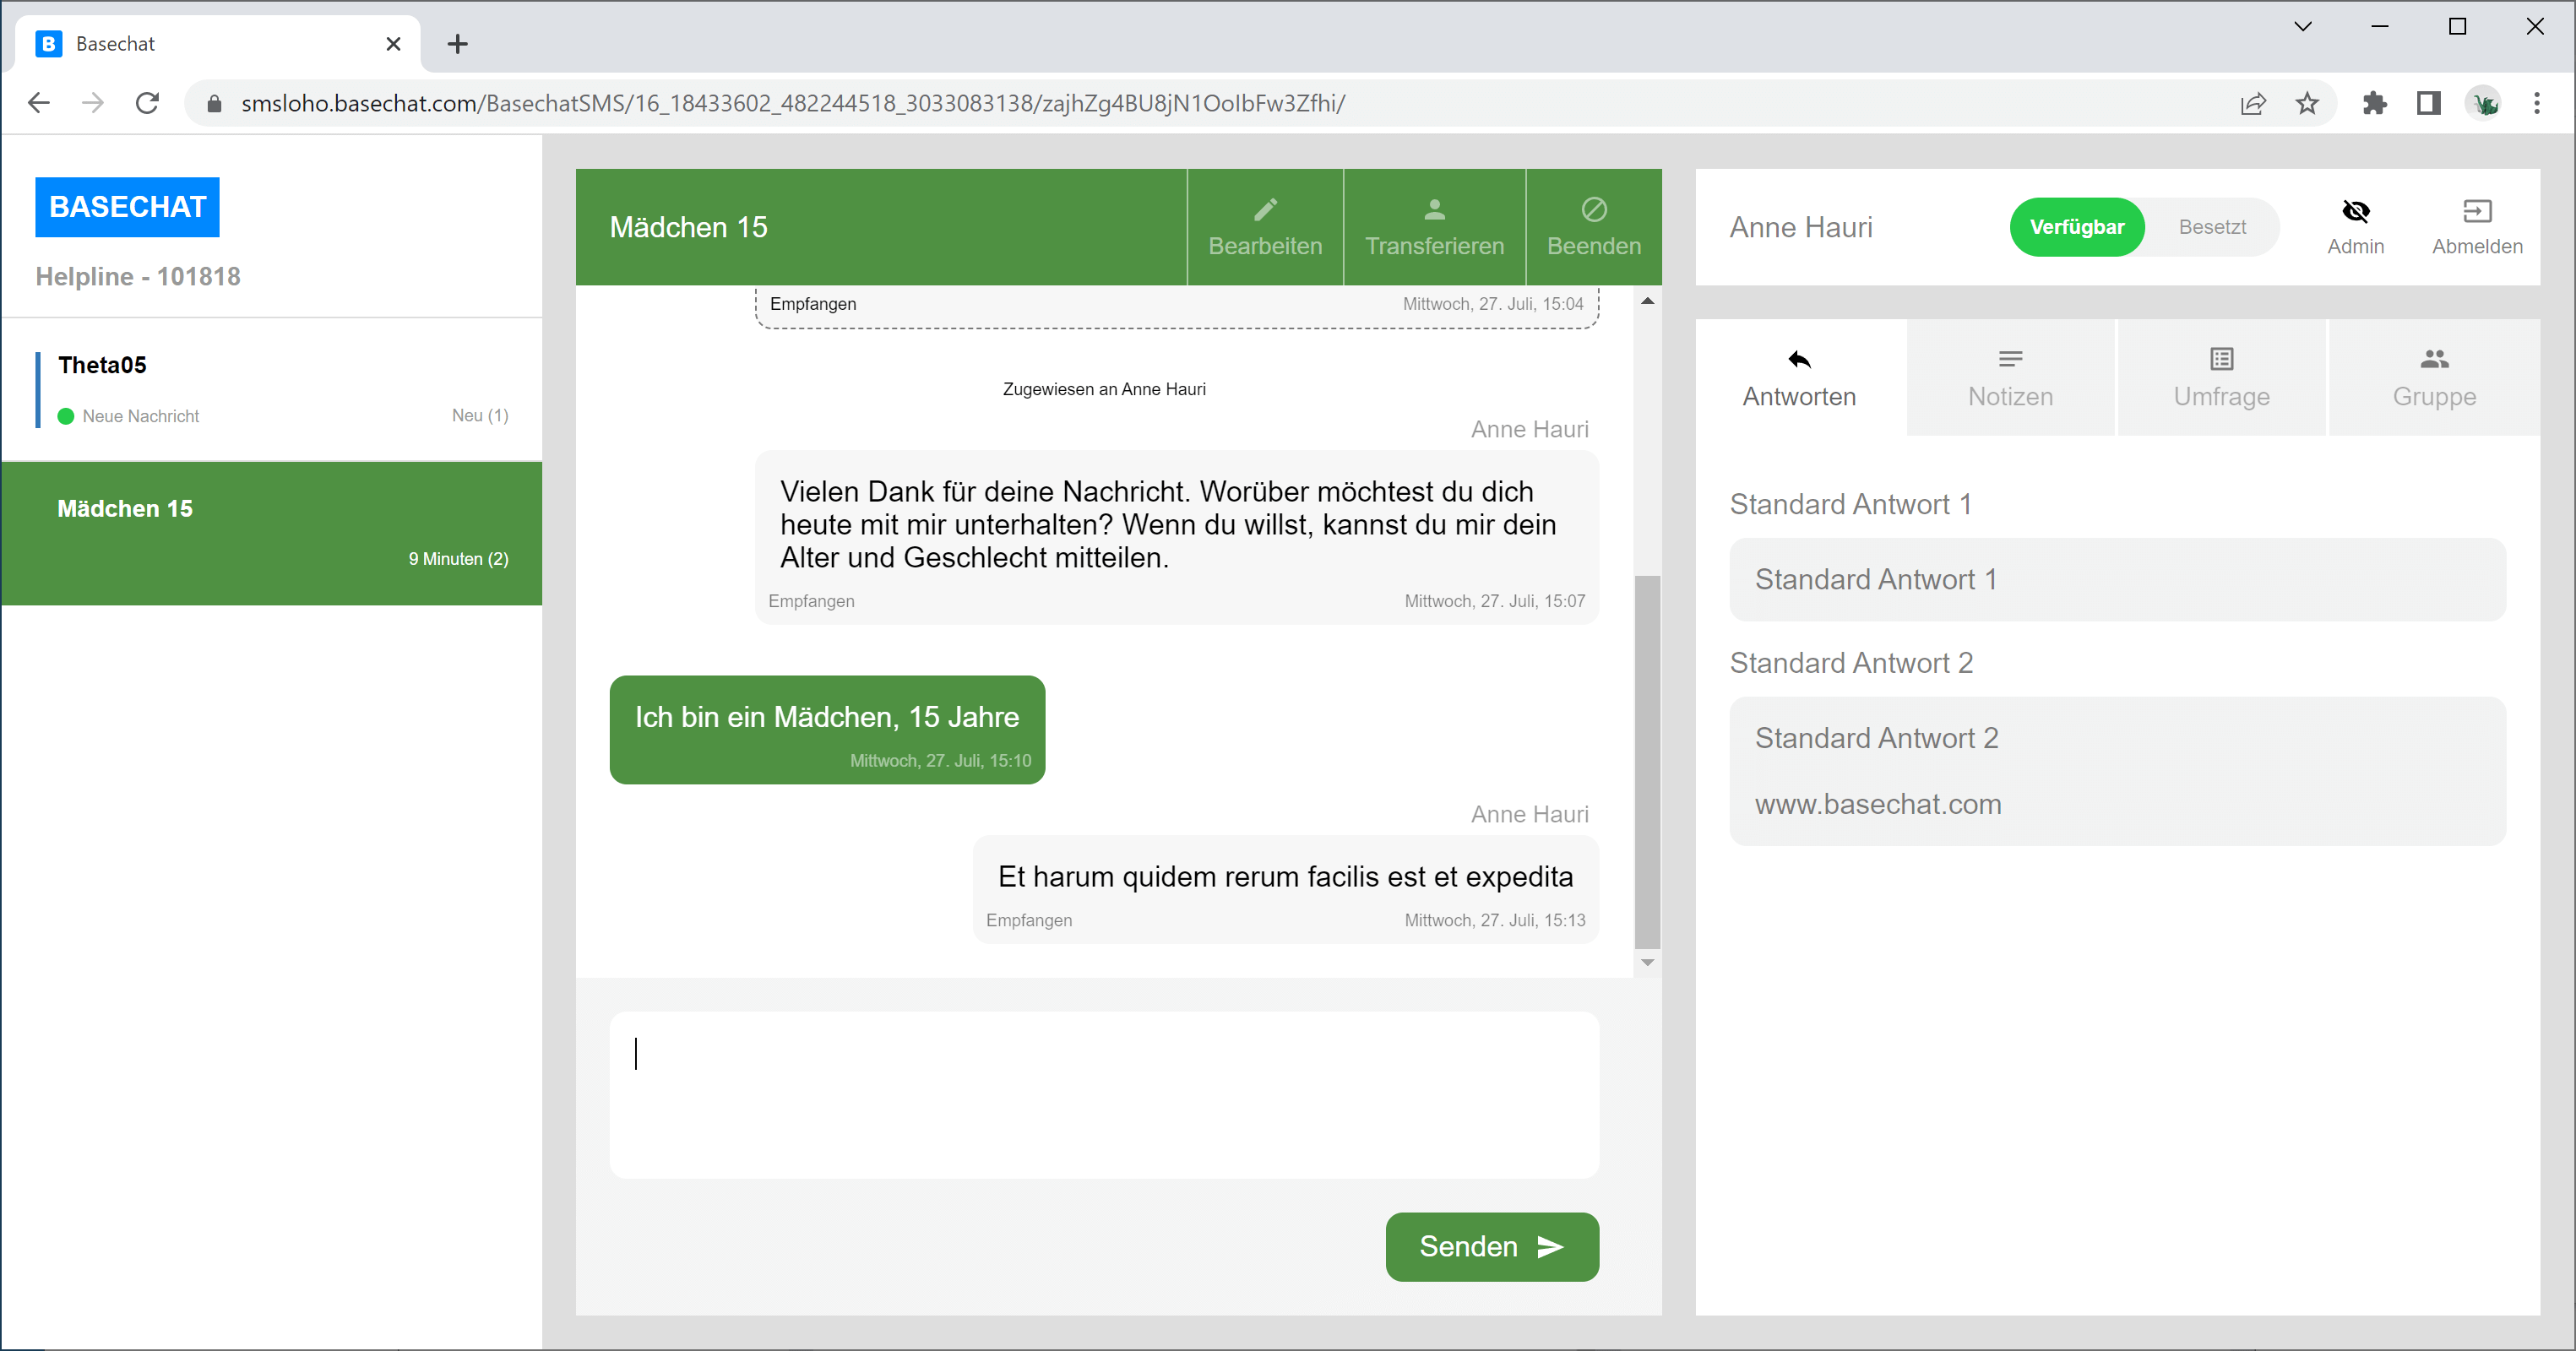
Task: Click the Beenden end-chat icon
Action: pyautogui.click(x=1593, y=209)
